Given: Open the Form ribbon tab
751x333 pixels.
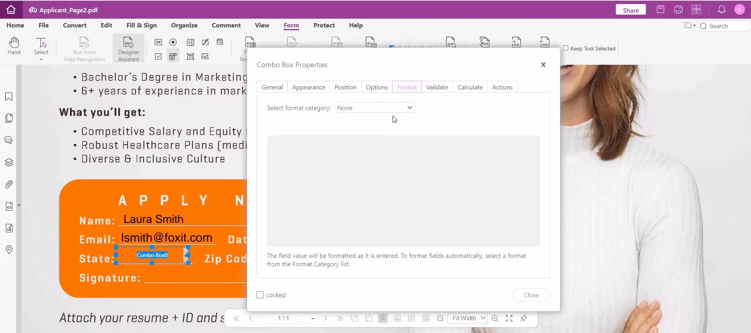Looking at the screenshot, I should tap(291, 25).
